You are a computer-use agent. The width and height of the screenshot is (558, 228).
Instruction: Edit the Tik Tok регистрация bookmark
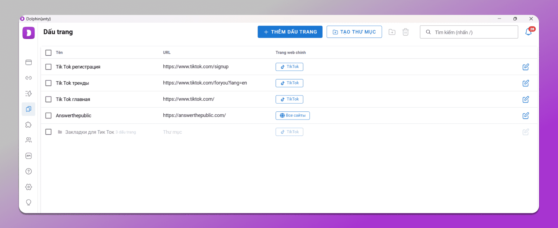tap(526, 67)
